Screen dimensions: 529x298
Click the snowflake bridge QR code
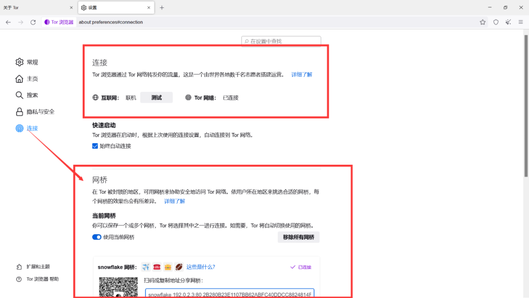119,287
